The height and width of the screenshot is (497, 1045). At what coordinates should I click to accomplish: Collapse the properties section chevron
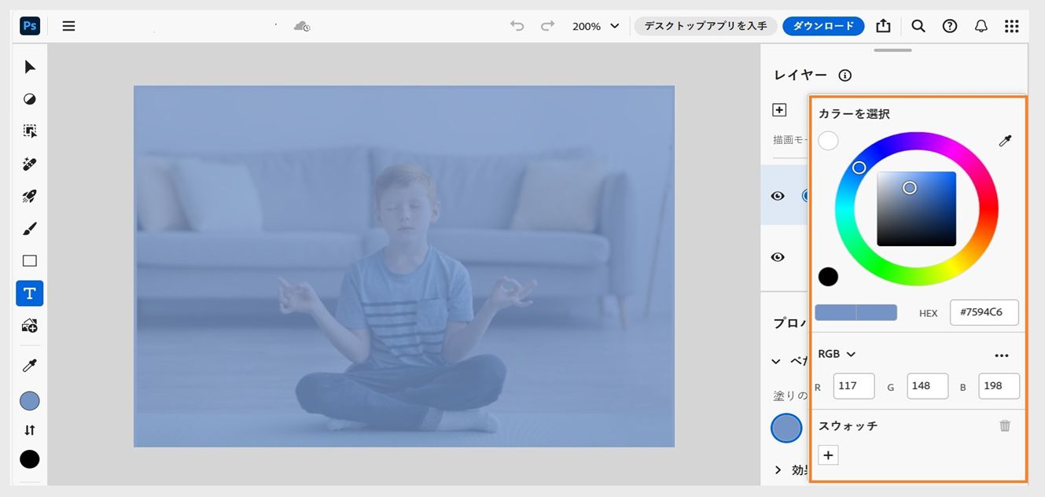click(x=776, y=362)
